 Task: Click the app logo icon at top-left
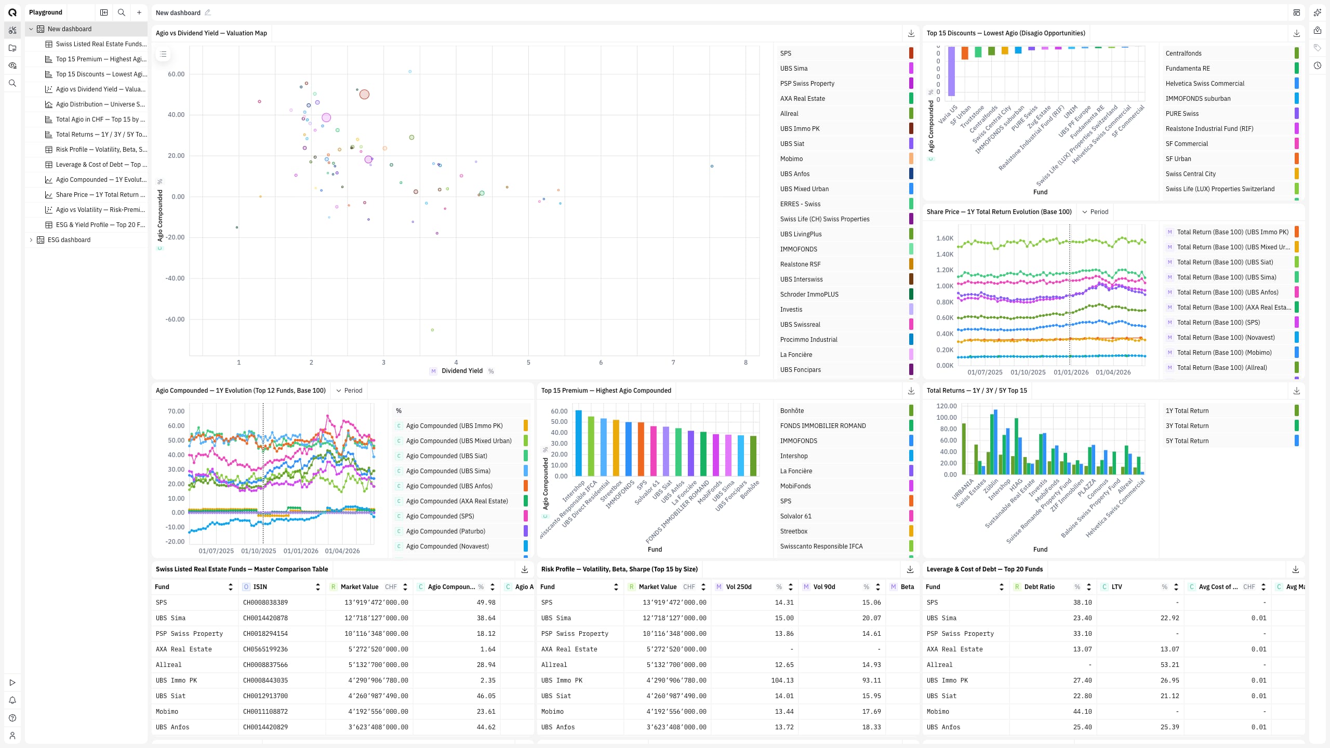coord(12,12)
